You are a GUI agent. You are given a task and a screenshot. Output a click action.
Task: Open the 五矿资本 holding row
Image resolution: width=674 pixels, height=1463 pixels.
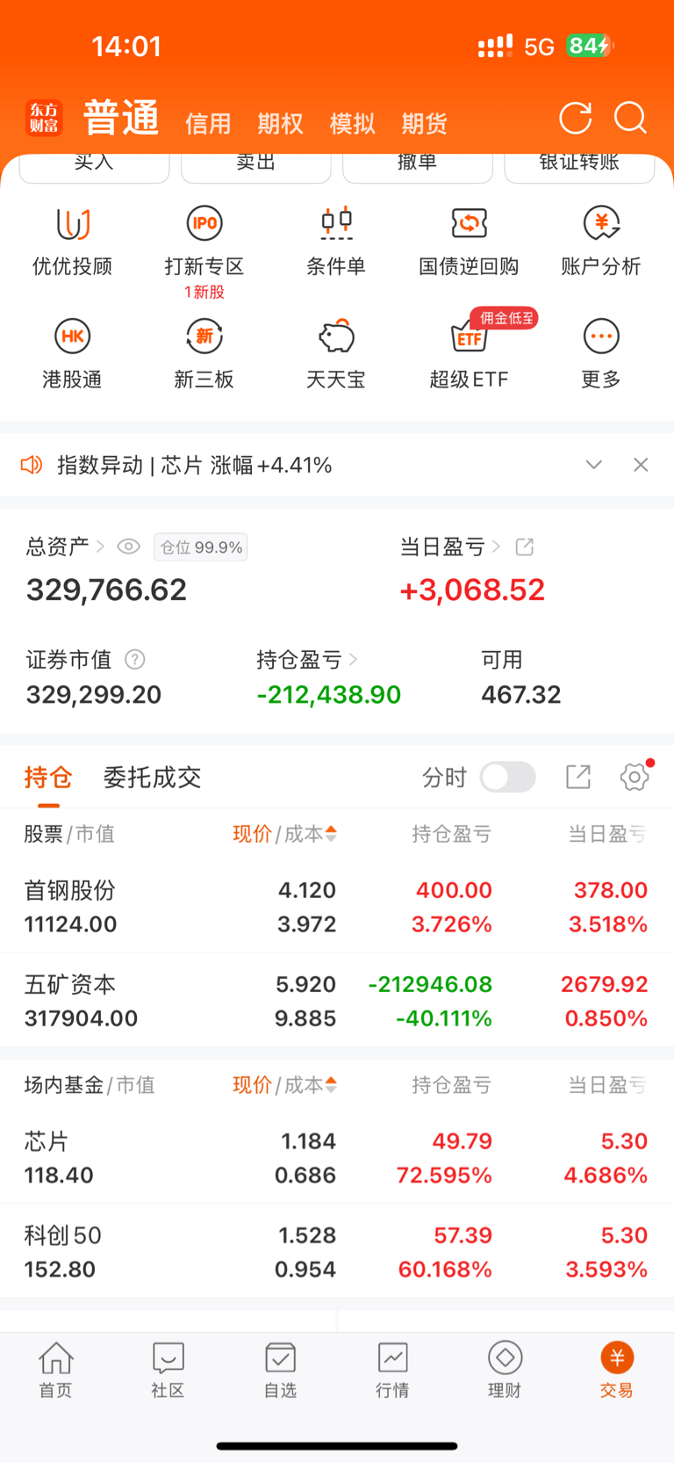click(x=337, y=1001)
